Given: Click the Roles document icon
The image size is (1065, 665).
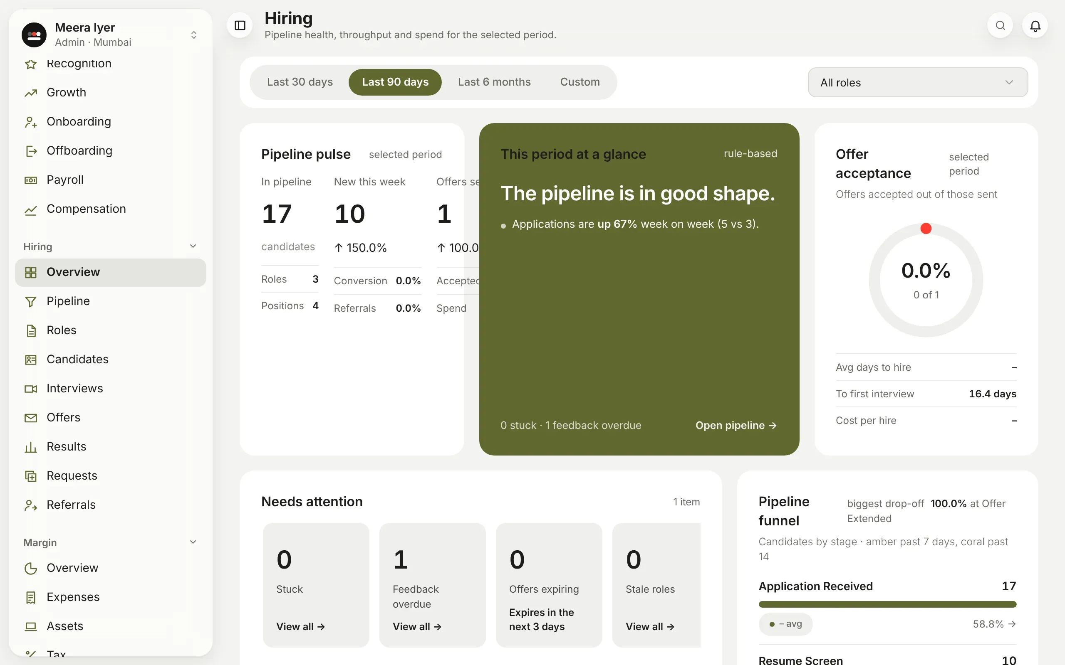Looking at the screenshot, I should tap(31, 330).
